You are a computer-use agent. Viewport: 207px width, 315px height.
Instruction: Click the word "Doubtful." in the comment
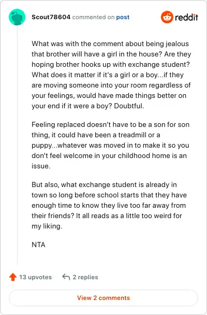(129, 106)
